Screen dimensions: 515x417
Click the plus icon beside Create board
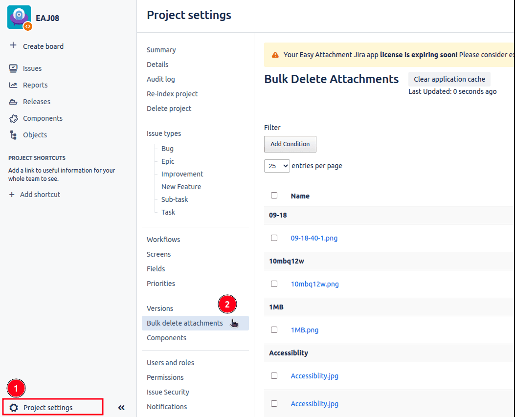point(13,46)
